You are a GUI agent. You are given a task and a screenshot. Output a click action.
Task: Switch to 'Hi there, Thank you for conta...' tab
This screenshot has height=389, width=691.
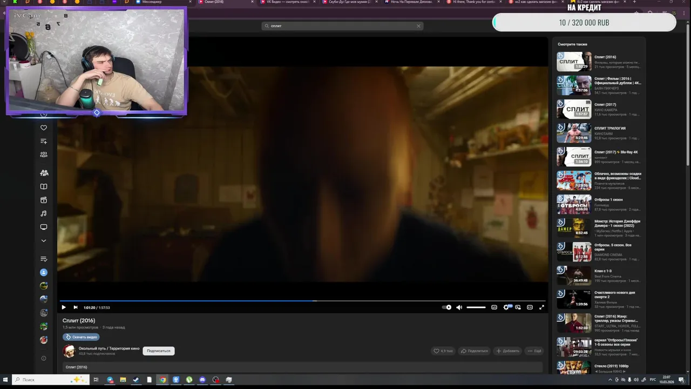pos(473,2)
